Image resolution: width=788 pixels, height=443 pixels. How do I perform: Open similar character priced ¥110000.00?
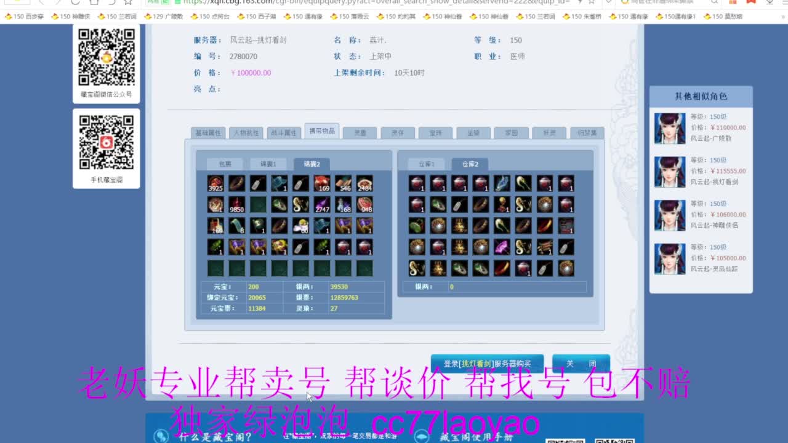tap(728, 127)
